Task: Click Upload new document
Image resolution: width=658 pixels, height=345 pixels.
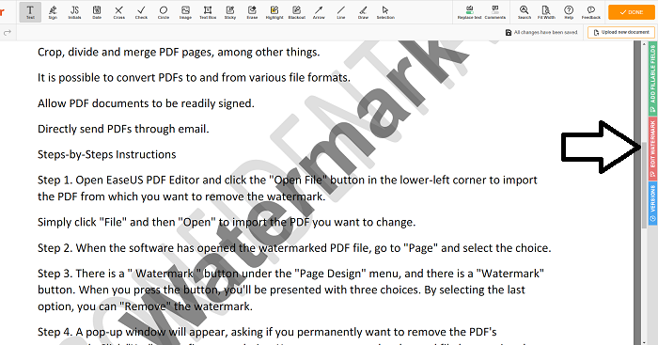Action: [x=621, y=32]
